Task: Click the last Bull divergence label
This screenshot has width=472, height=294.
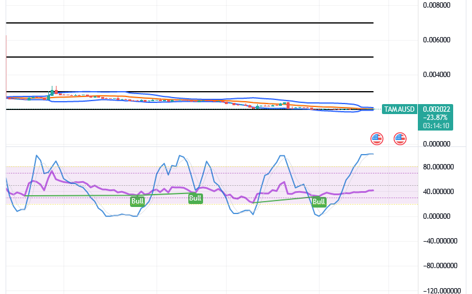Action: point(319,202)
